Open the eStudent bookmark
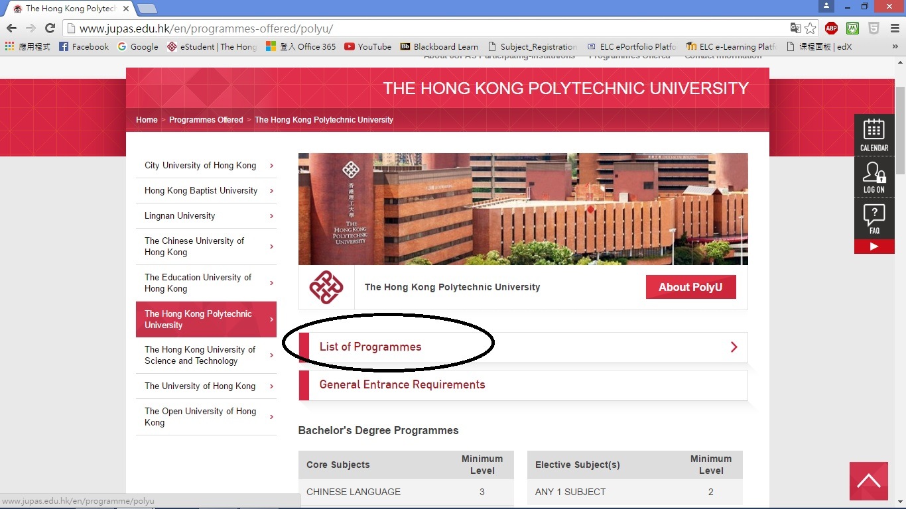 [x=212, y=46]
